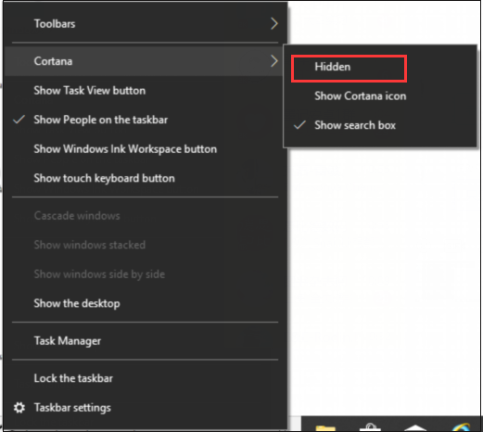Screen dimensions: 483x432
Task: Click the checkmark beside Show People on the taskbar
Action: pyautogui.click(x=19, y=120)
